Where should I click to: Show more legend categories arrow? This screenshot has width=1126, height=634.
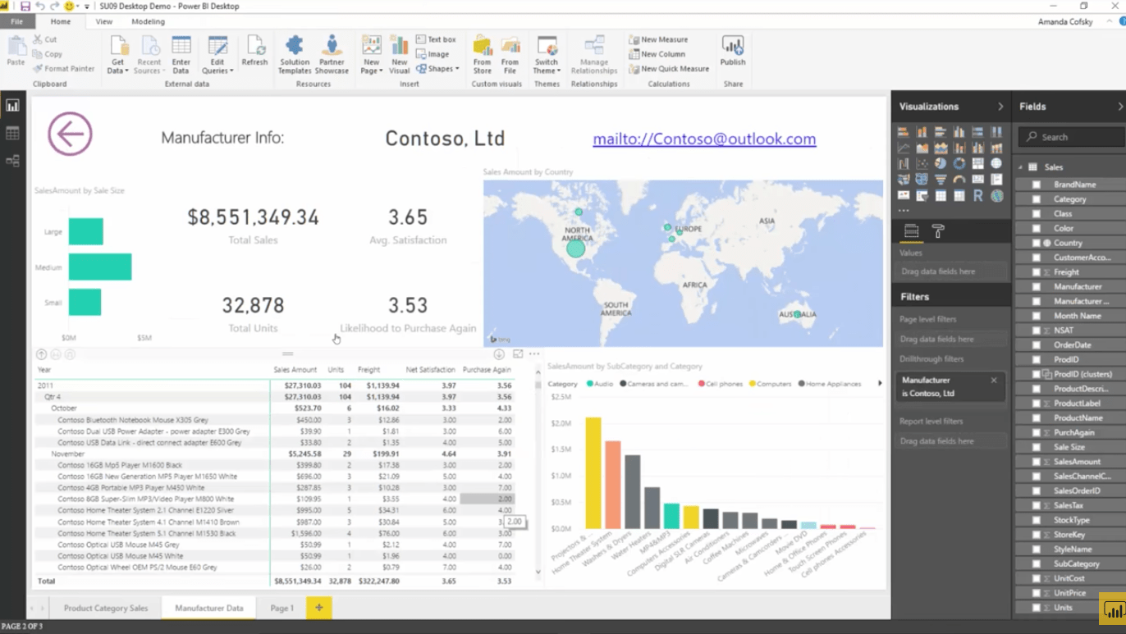click(x=880, y=383)
